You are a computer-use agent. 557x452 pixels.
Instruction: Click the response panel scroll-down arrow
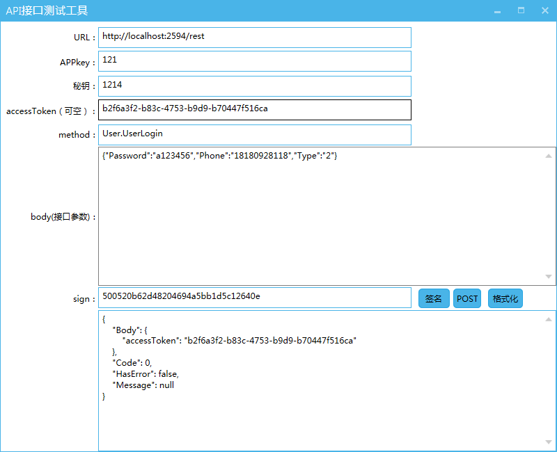[549, 442]
